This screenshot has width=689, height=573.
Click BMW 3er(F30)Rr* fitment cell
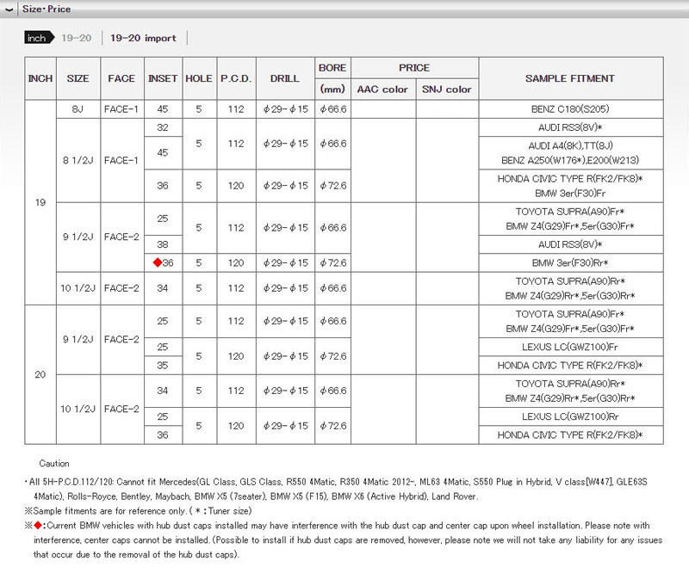(570, 262)
